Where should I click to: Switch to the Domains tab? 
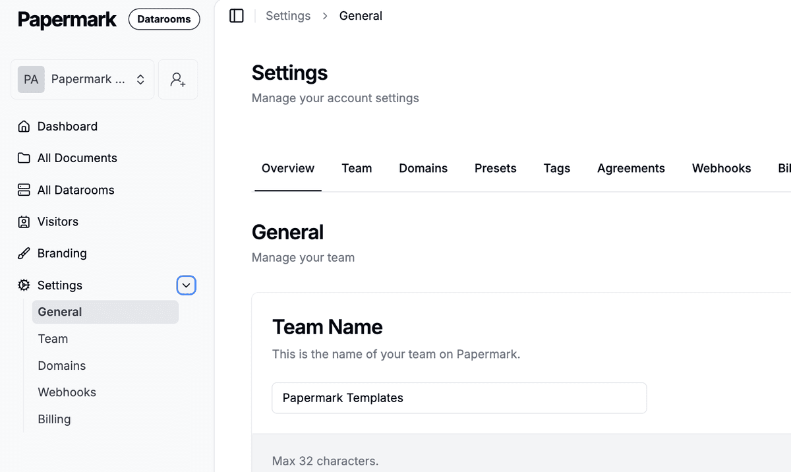[x=423, y=169]
